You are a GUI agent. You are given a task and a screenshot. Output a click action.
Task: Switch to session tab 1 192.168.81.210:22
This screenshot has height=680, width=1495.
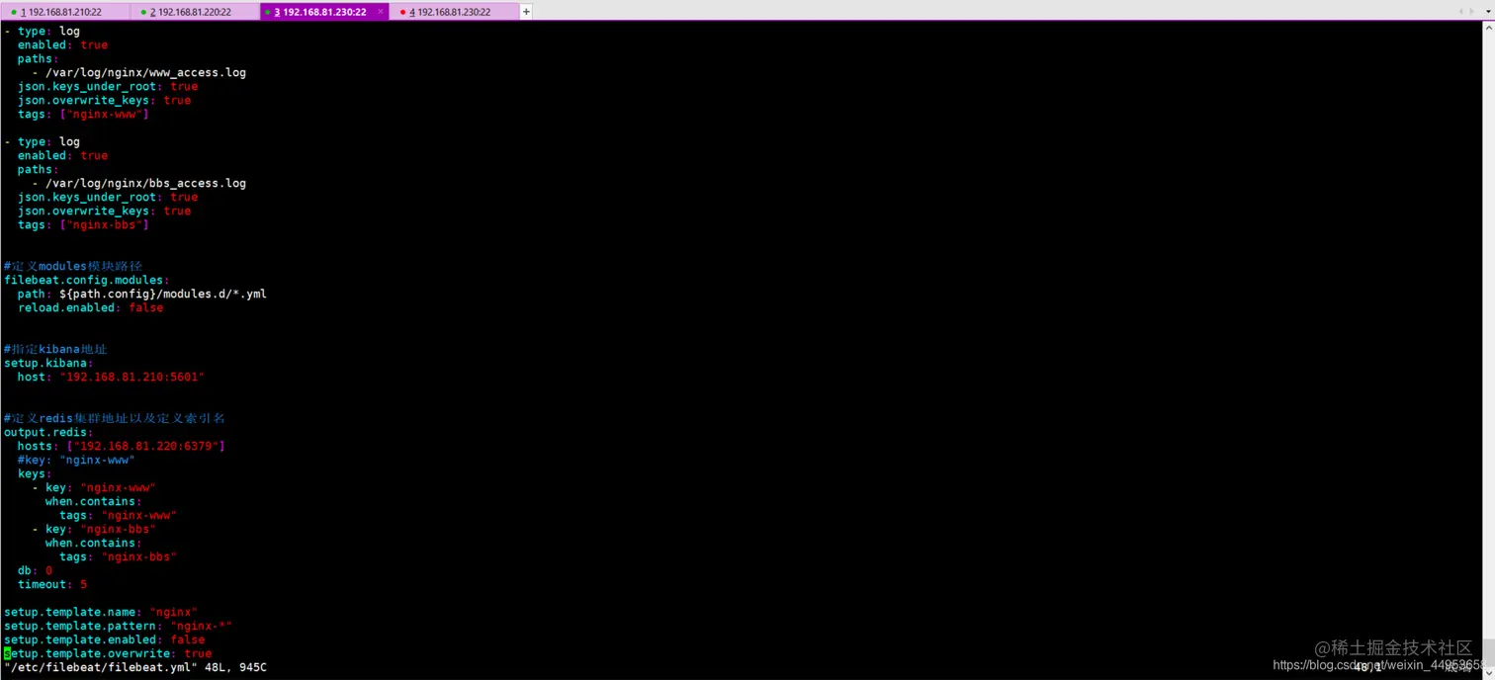64,12
